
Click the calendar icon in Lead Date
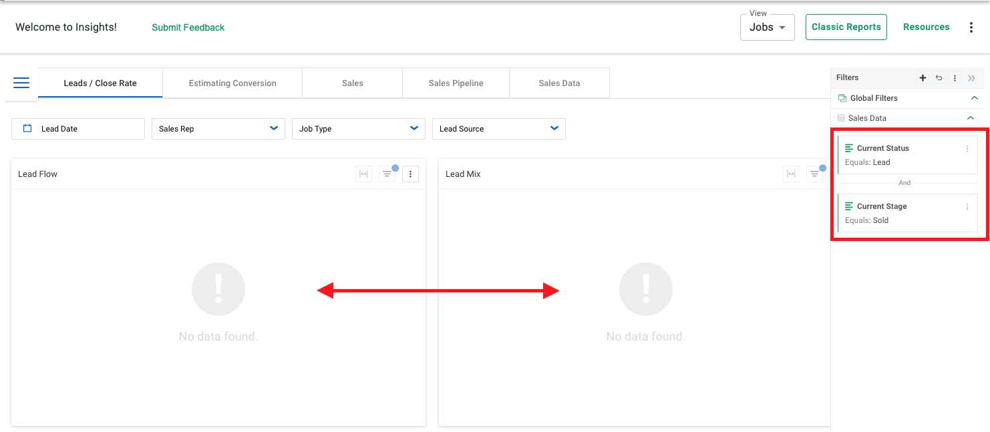[26, 128]
